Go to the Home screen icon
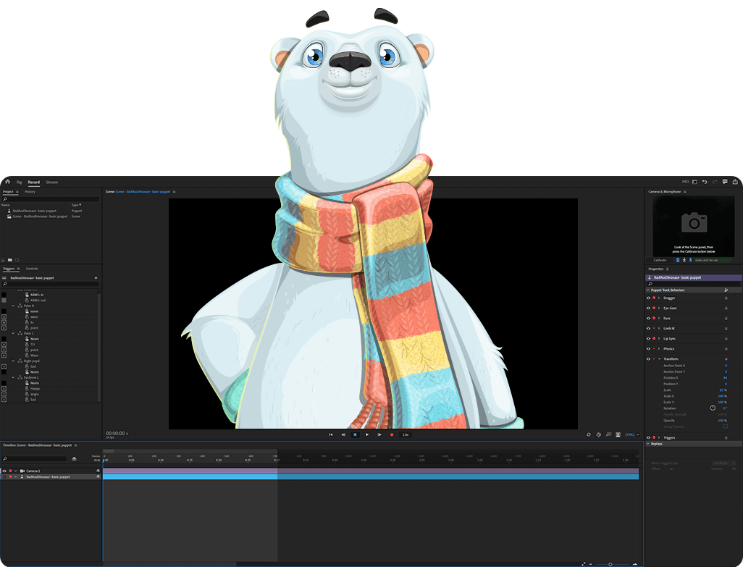 coord(7,182)
